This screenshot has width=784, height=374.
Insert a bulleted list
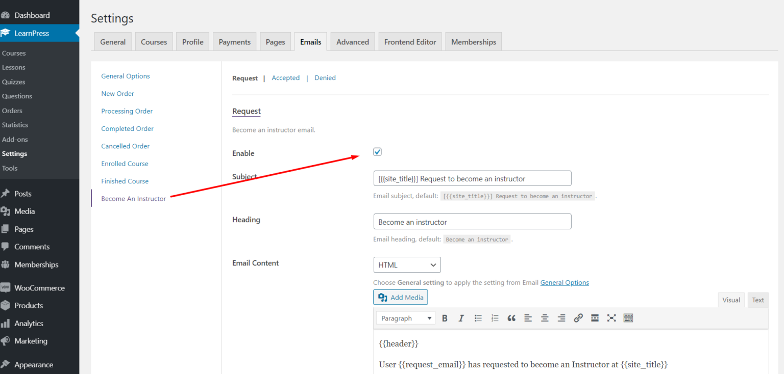[478, 317]
